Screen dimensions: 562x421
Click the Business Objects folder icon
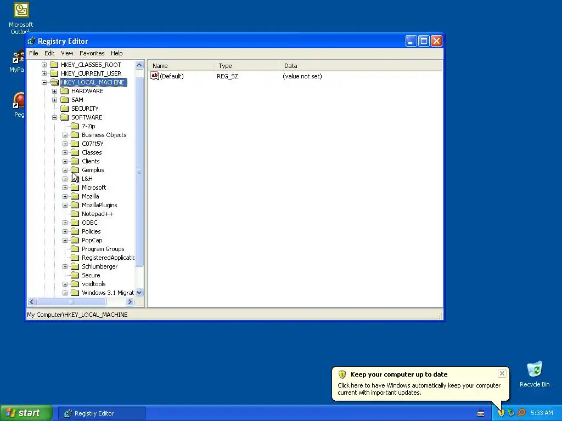pyautogui.click(x=75, y=135)
